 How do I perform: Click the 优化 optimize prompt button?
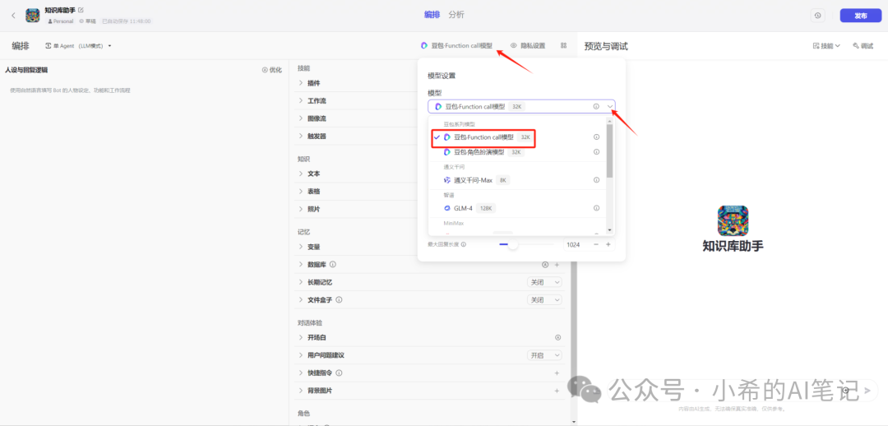click(x=272, y=70)
